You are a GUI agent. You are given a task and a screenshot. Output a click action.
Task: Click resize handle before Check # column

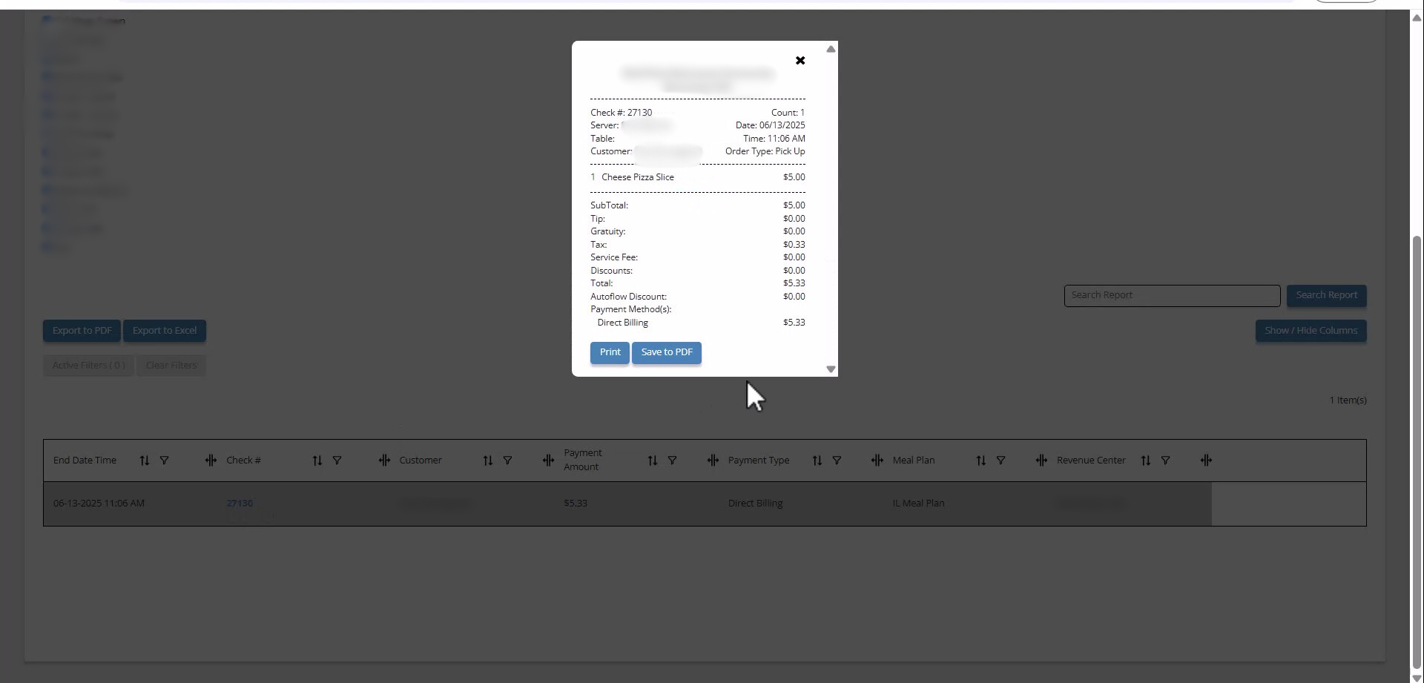click(x=211, y=461)
